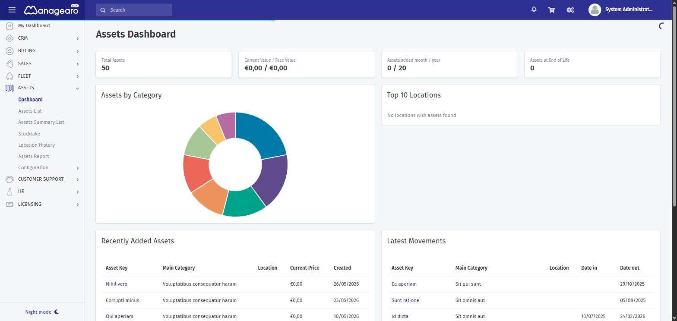Open the shopping cart icon
The image size is (677, 321).
552,9
